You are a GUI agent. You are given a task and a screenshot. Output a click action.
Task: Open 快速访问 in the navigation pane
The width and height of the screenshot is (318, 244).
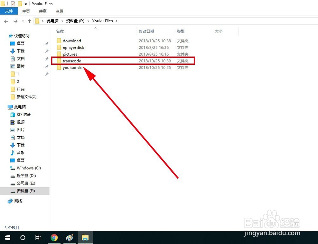click(22, 36)
